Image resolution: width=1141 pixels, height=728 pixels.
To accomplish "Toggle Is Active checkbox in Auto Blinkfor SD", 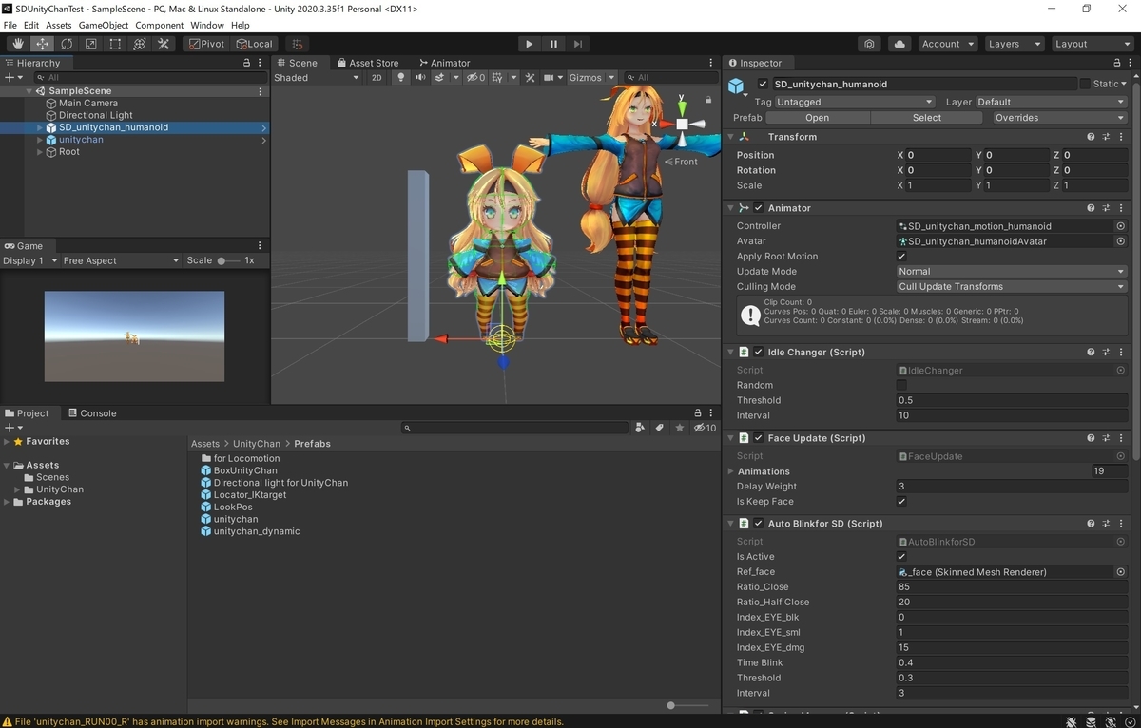I will [901, 556].
